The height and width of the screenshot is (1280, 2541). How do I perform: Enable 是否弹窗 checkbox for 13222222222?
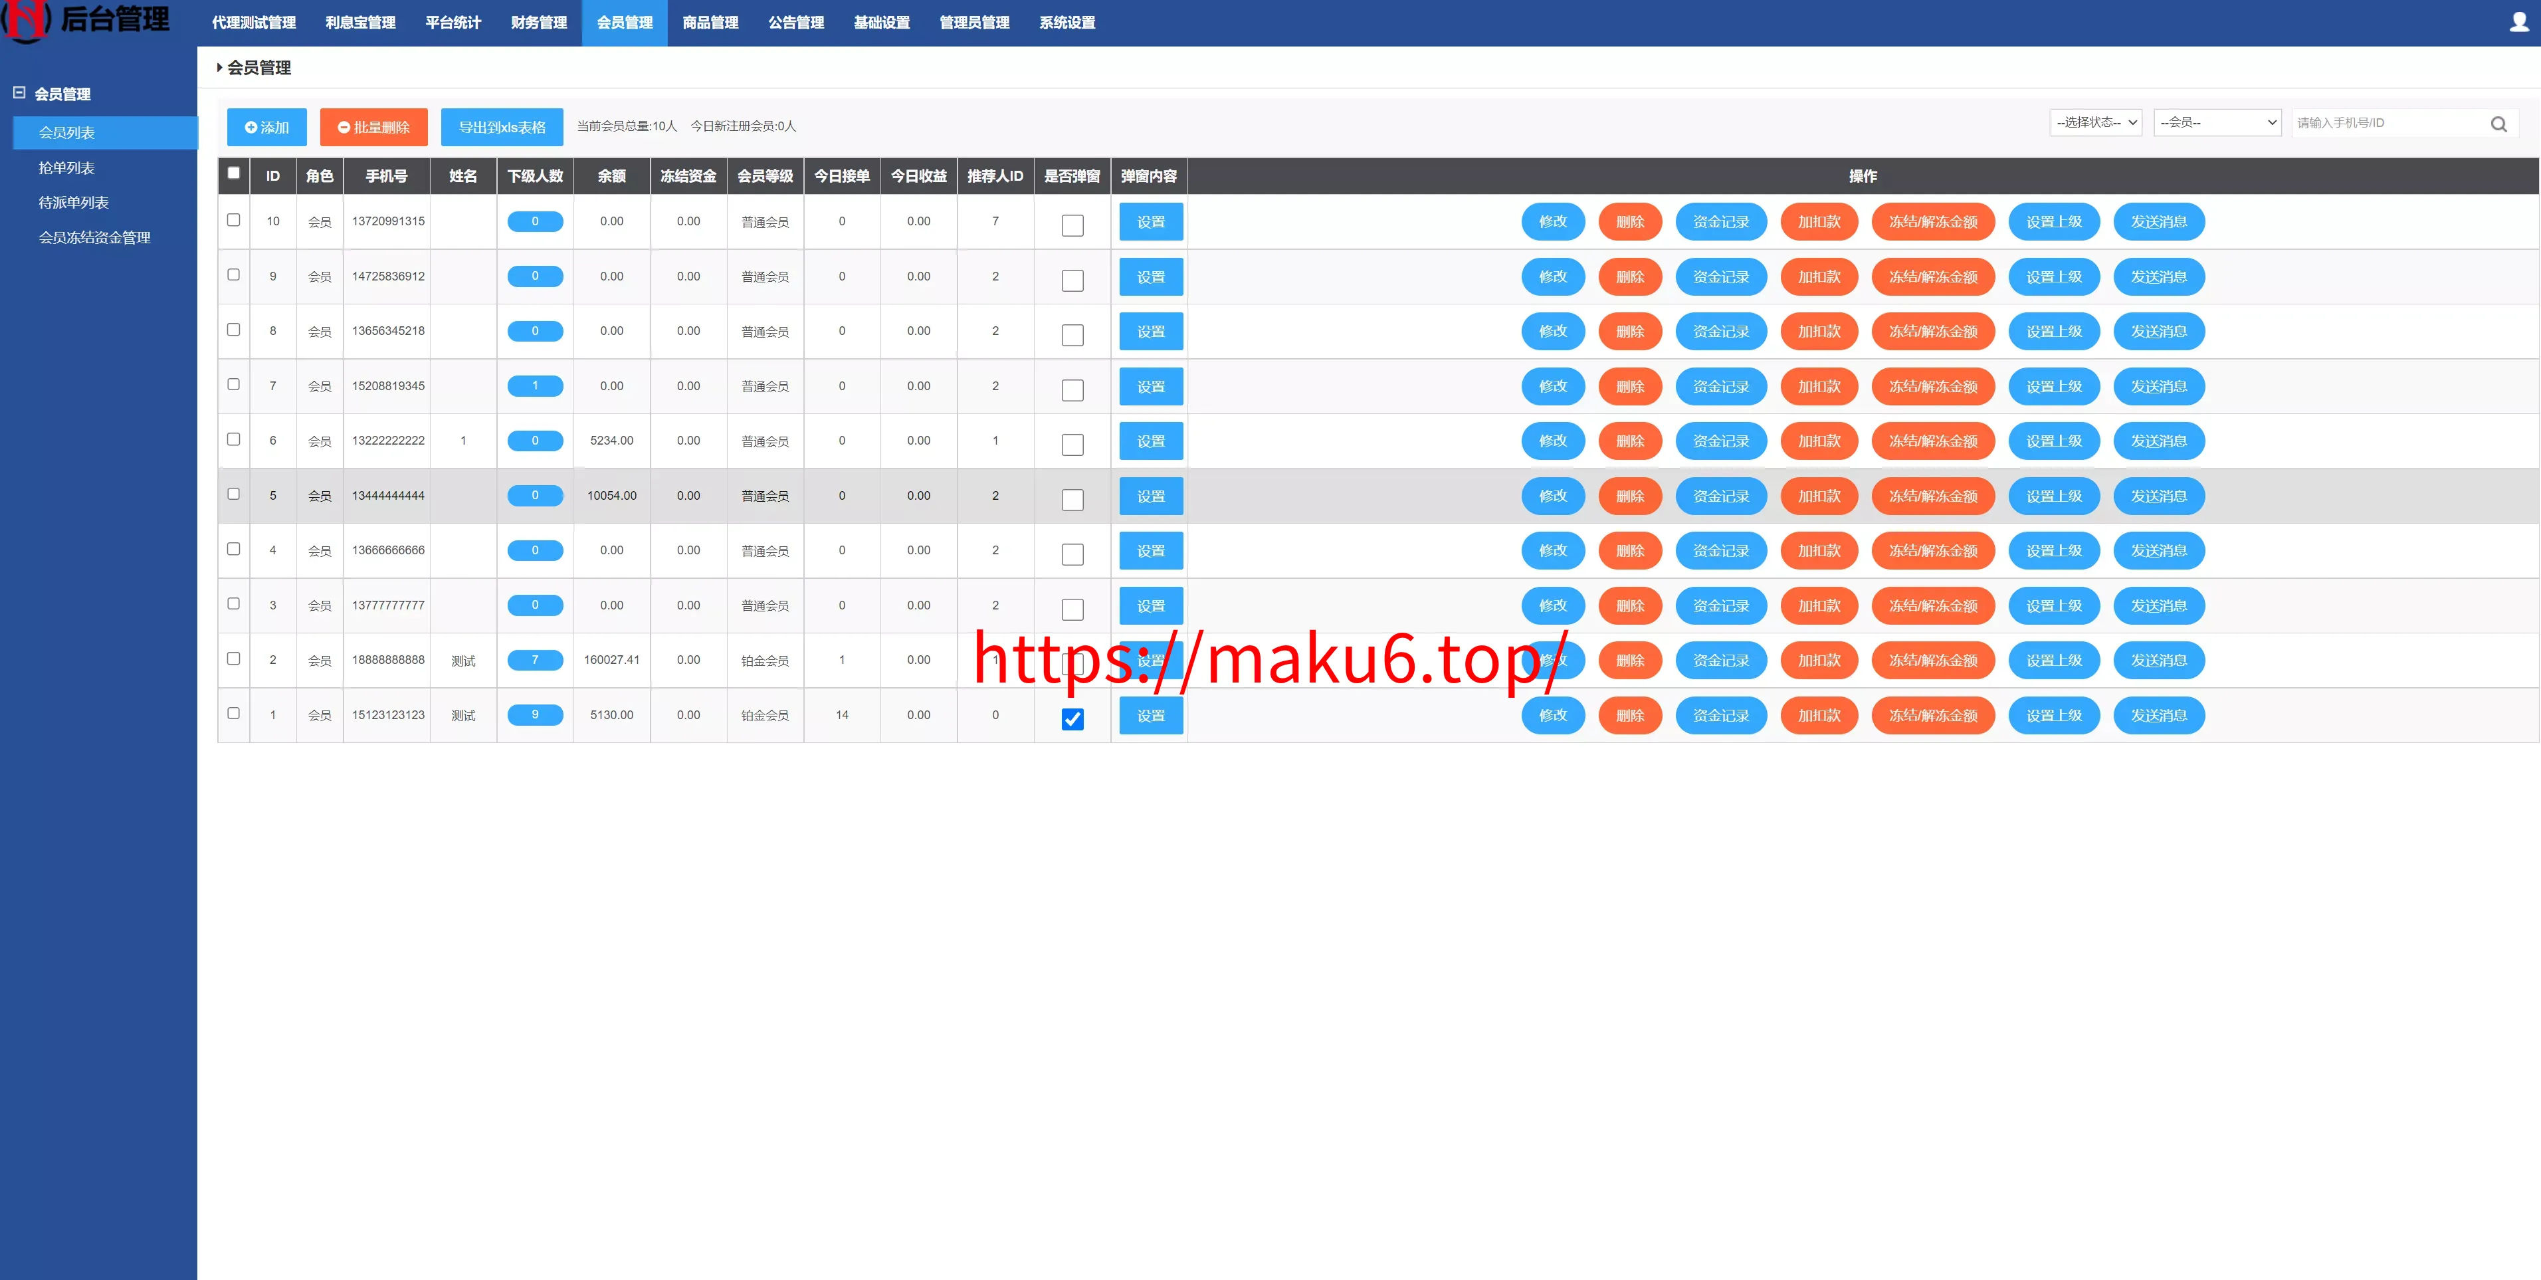coord(1072,445)
